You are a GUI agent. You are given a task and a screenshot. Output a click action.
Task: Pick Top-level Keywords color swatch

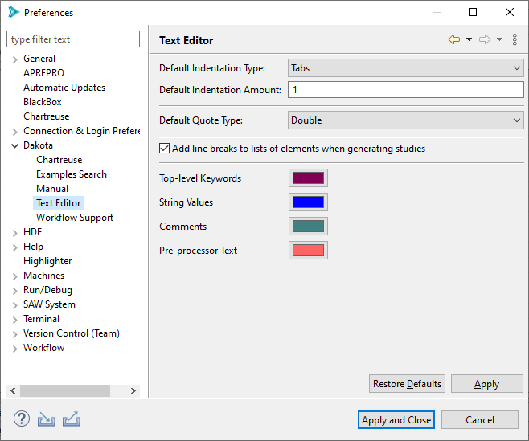point(308,178)
